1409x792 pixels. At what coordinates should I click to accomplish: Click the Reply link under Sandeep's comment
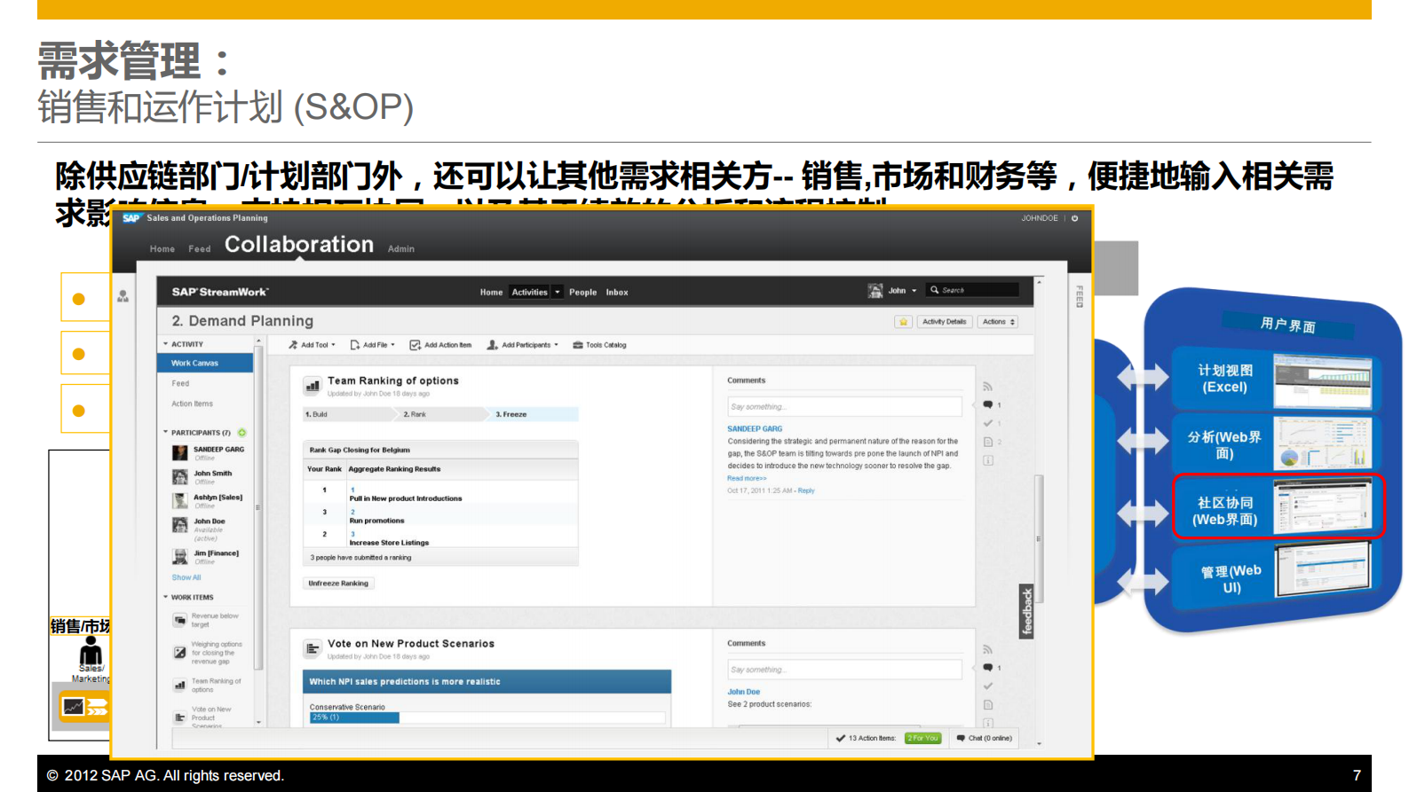coord(805,490)
